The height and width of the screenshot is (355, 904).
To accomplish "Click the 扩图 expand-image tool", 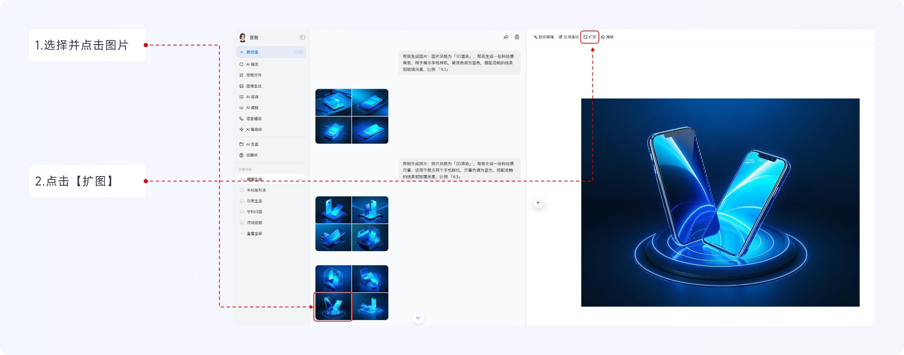I will [590, 37].
